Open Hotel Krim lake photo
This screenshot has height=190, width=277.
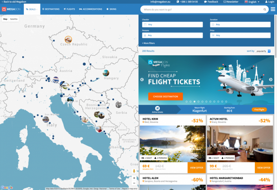coord(172,144)
